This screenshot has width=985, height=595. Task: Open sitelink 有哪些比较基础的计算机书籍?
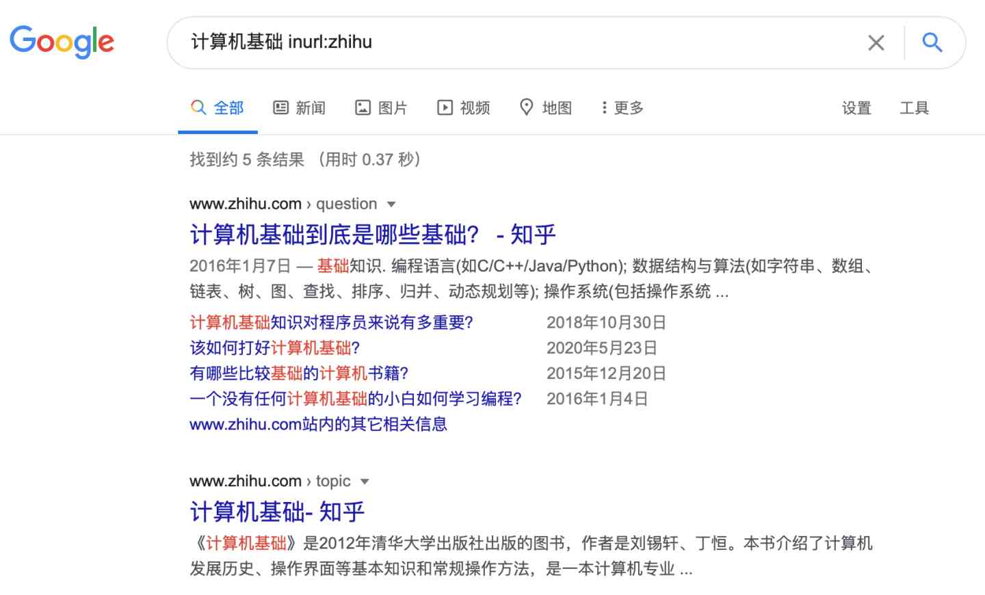click(299, 373)
